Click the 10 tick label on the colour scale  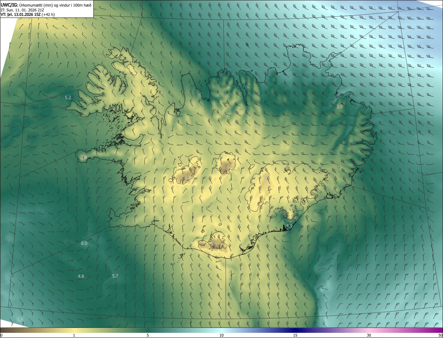[x=221, y=335]
